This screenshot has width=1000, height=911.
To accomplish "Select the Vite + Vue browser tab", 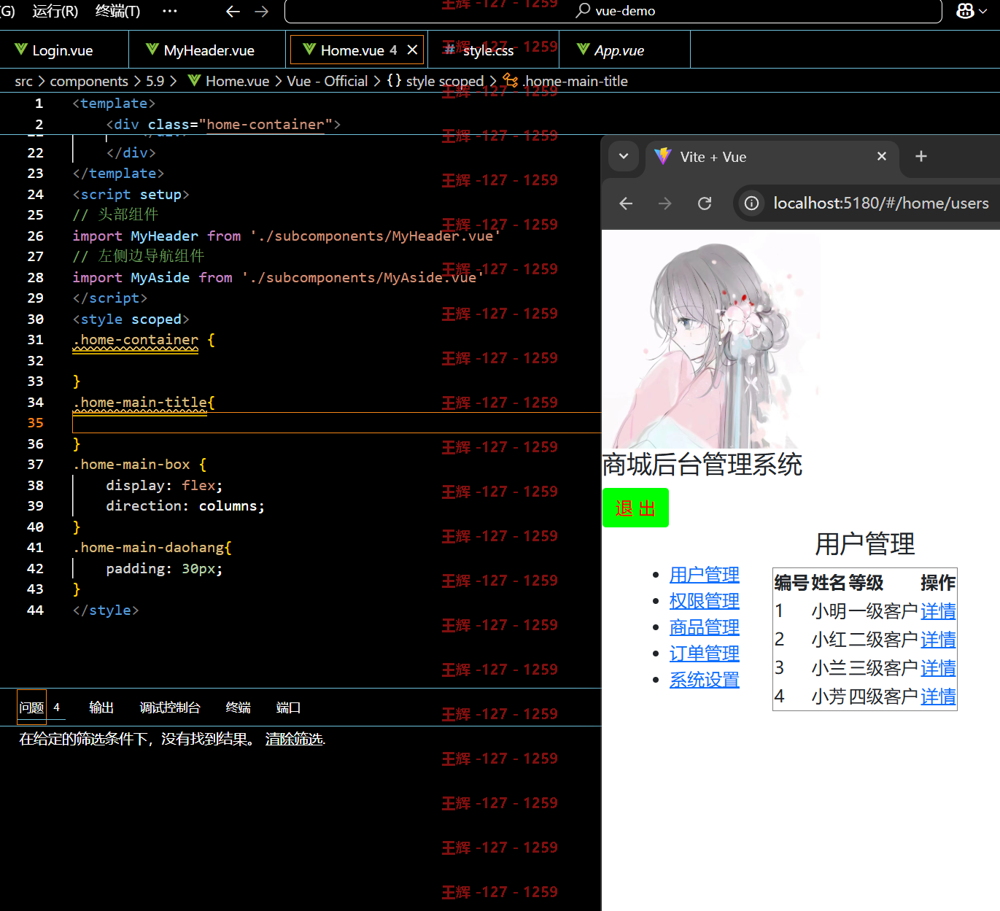I will click(x=772, y=157).
